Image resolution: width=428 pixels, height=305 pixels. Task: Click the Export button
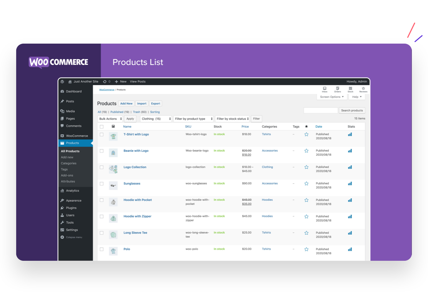click(156, 104)
